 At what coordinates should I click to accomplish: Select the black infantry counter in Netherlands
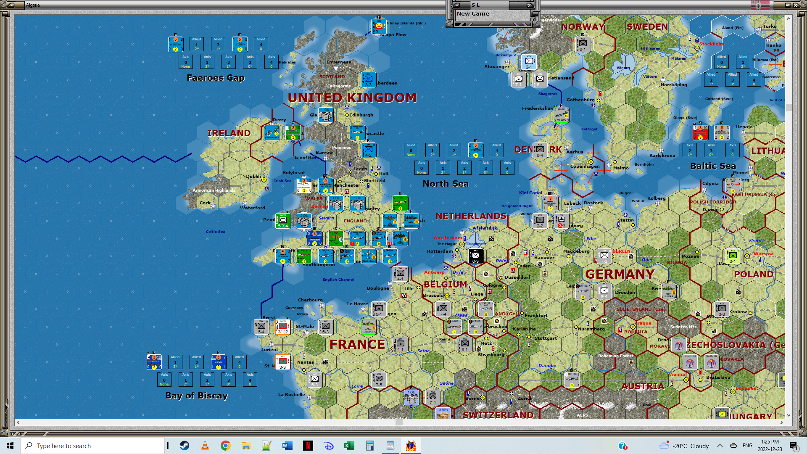click(475, 256)
